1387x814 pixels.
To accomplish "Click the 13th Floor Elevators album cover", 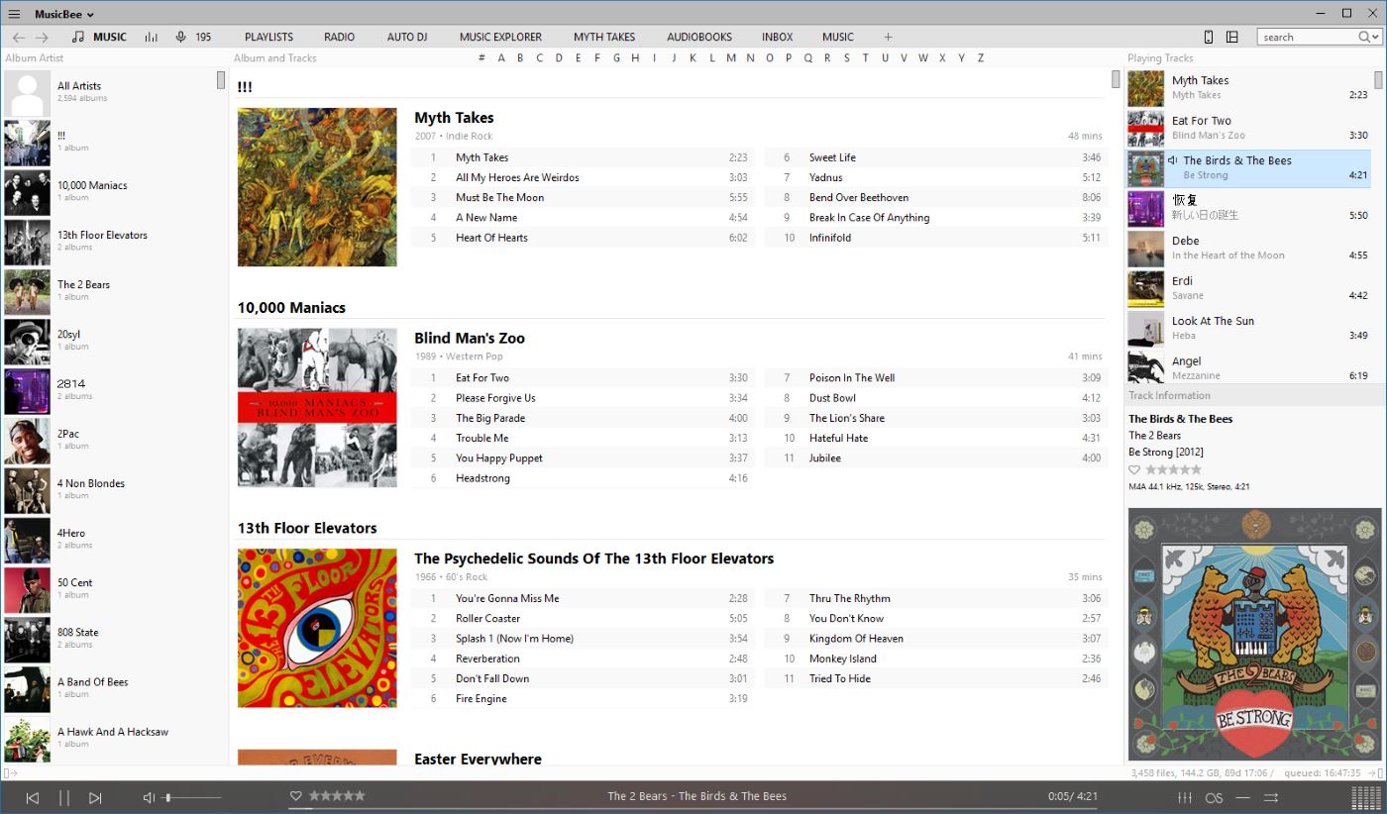I will coord(317,628).
